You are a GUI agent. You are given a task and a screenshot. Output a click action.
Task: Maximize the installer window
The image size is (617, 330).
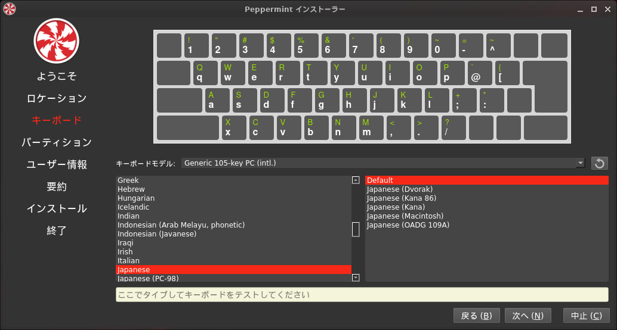coord(594,9)
